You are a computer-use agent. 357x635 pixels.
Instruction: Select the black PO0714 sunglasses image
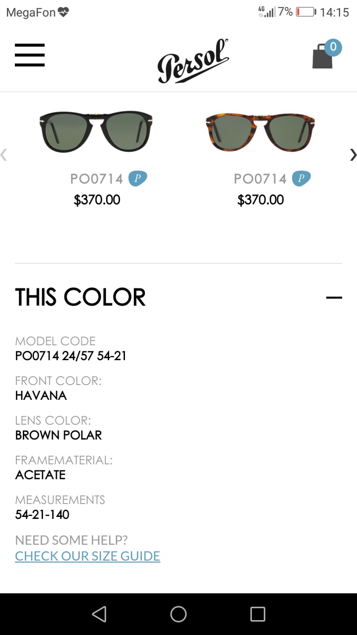pyautogui.click(x=97, y=131)
